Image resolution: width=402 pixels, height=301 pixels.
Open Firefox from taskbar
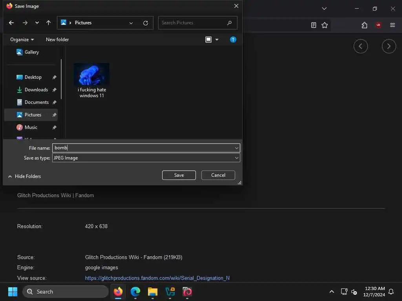118,292
